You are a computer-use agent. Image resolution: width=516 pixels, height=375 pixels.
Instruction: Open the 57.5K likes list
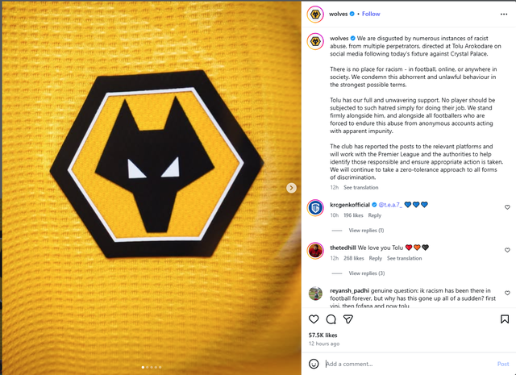click(323, 335)
